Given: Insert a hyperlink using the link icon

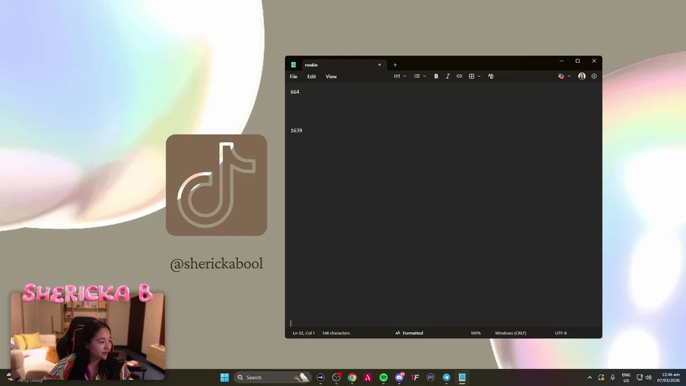Looking at the screenshot, I should pyautogui.click(x=459, y=76).
